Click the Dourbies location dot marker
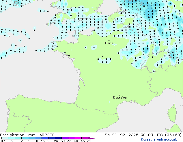The width and height of the screenshot is (183, 142). click(x=120, y=95)
